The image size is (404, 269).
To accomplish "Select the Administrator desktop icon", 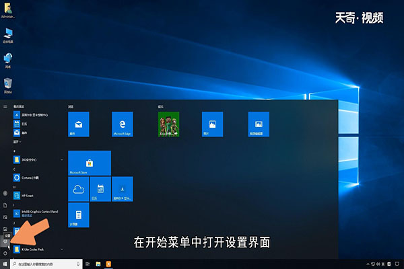I will tap(8, 11).
